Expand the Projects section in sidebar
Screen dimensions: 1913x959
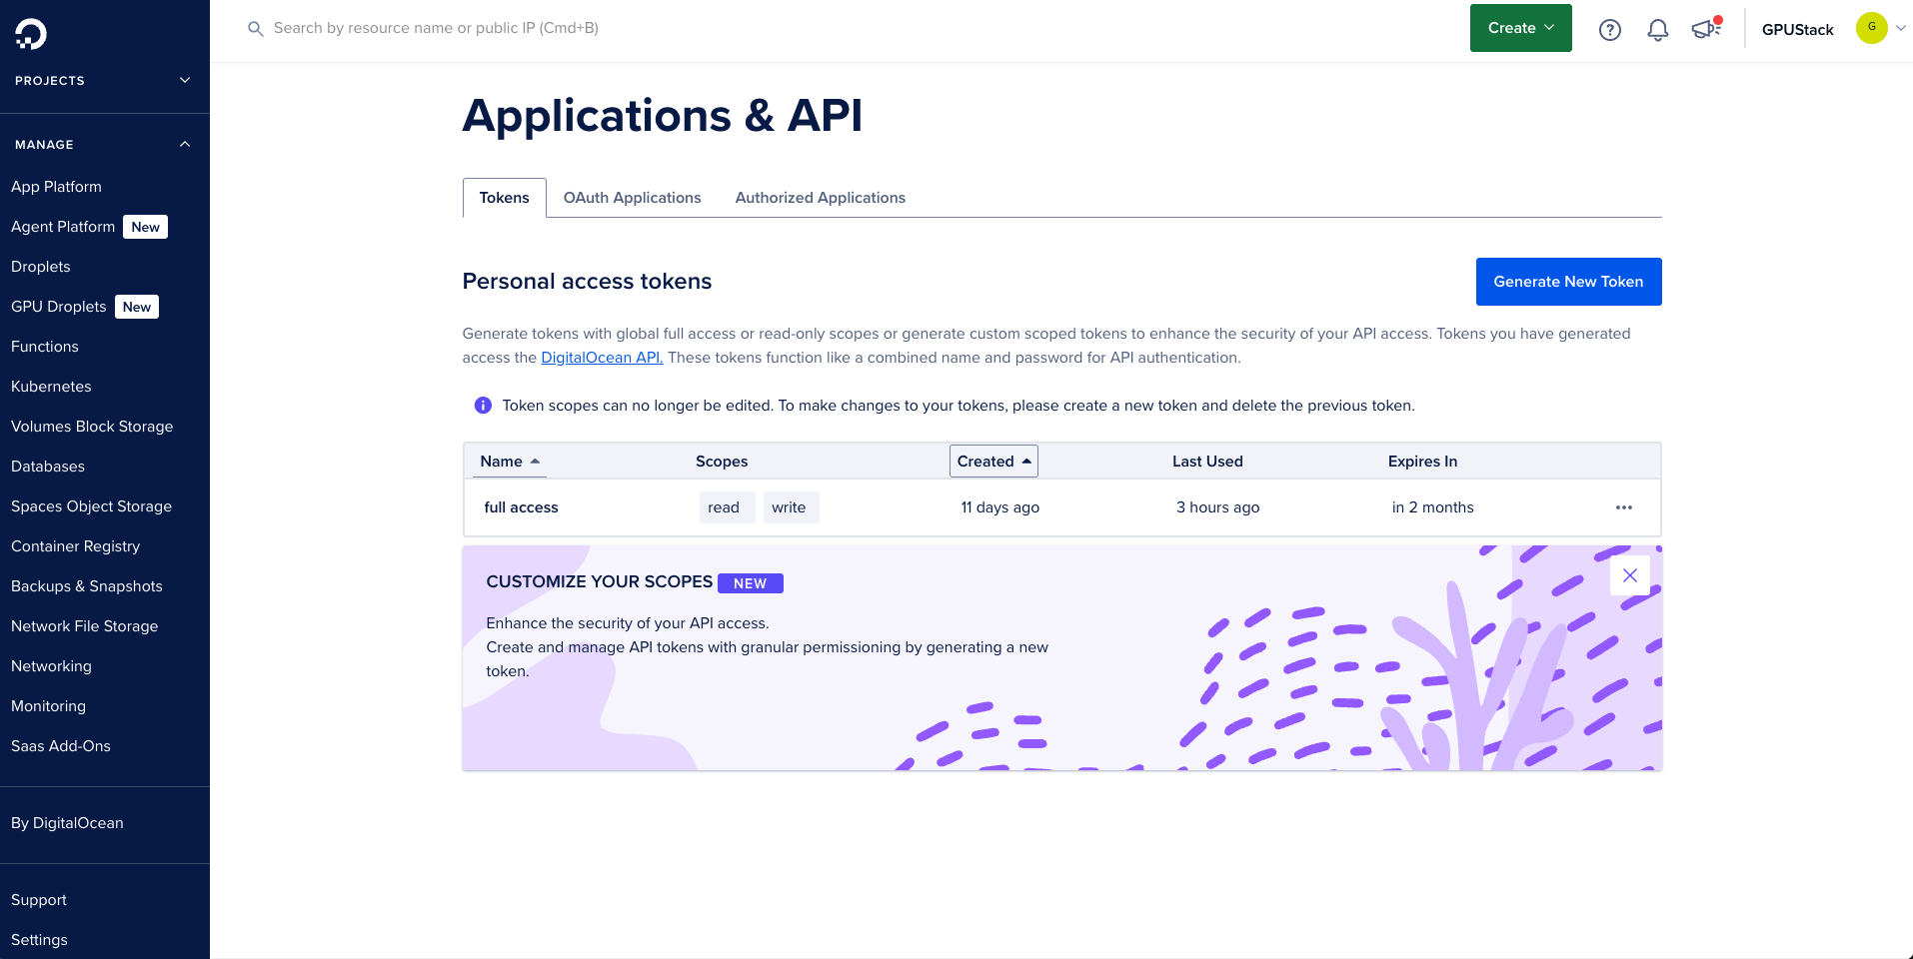184,81
